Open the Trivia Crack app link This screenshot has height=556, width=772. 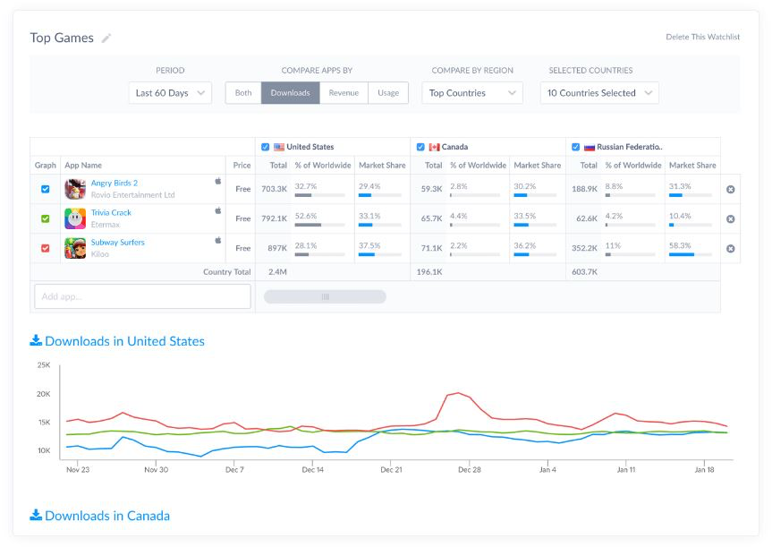(x=111, y=212)
